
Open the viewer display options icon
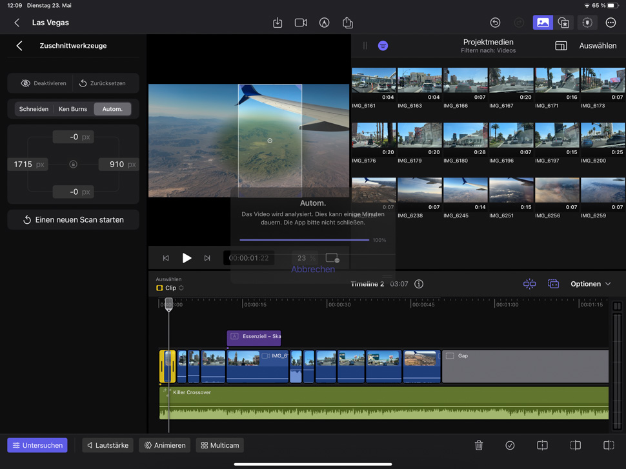point(332,258)
